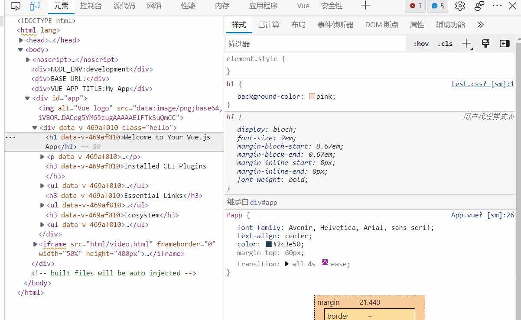Click the new style rule plus icon
The image size is (521, 320).
(467, 43)
